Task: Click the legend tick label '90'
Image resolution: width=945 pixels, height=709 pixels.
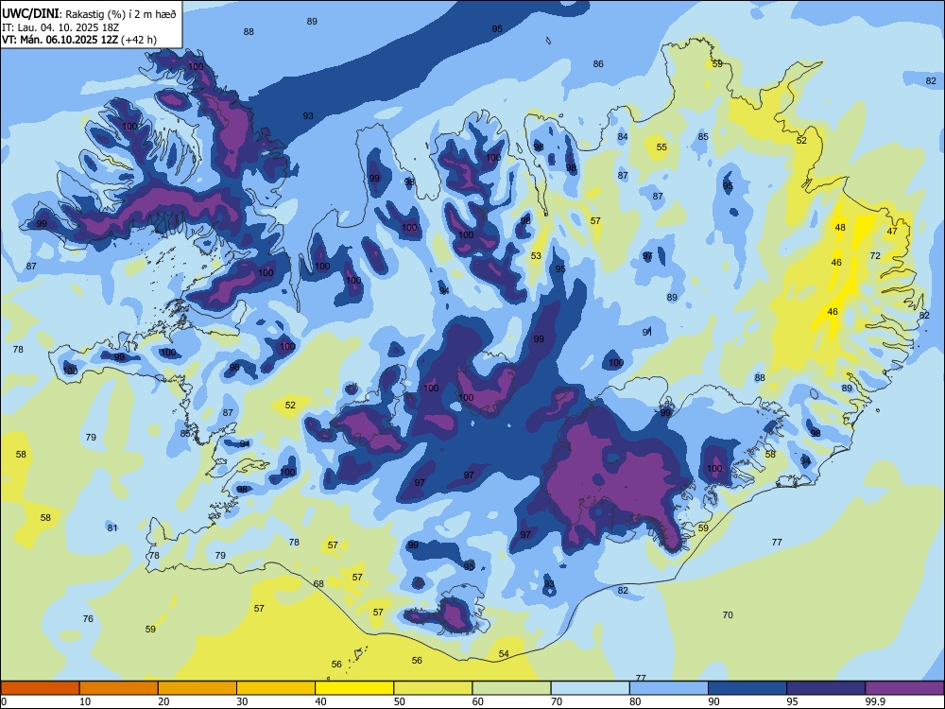Action: (714, 701)
